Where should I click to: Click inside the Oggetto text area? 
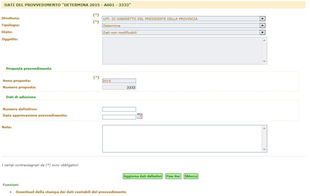coord(182,51)
